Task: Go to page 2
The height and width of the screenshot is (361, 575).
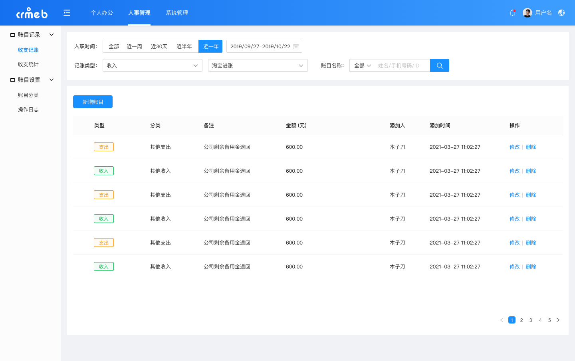Action: tap(521, 320)
